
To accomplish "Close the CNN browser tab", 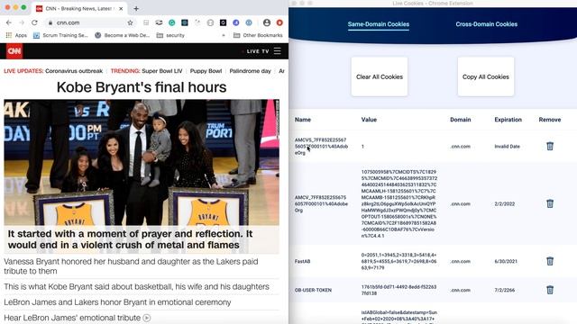I will tap(121, 8).
